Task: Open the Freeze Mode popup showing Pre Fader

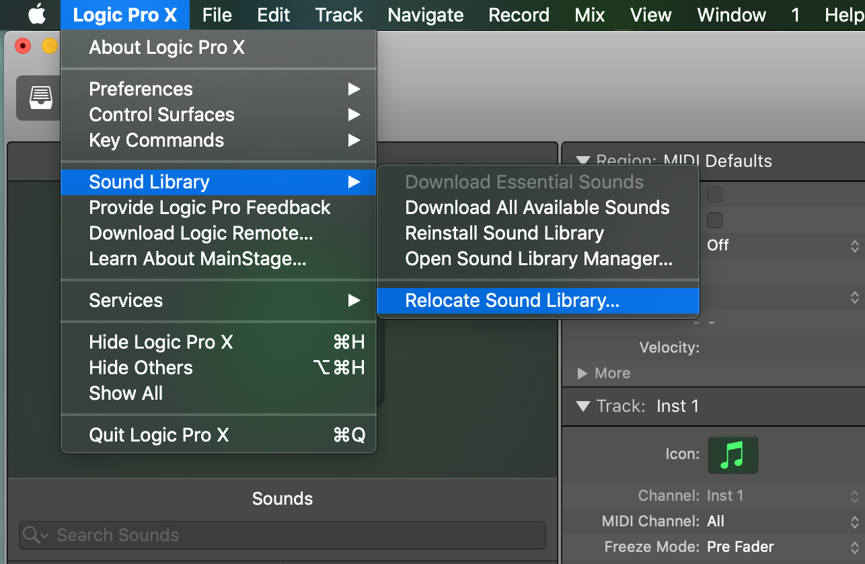Action: pos(784,547)
